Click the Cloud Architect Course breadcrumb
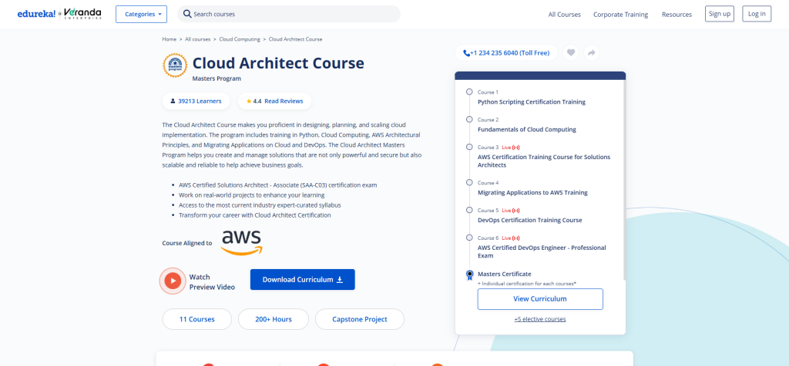Screen dimensions: 789x366 [295, 39]
